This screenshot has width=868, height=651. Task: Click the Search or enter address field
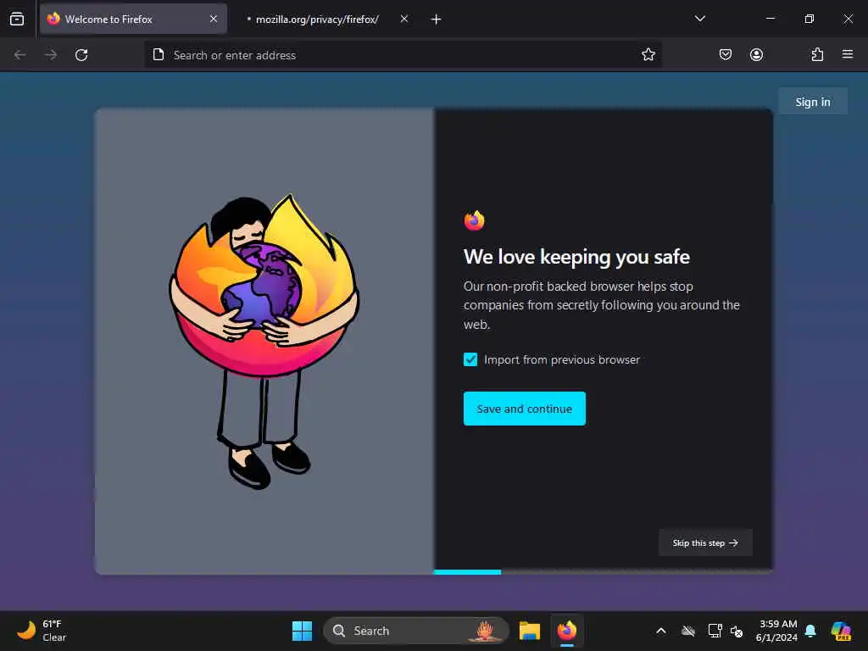(403, 55)
